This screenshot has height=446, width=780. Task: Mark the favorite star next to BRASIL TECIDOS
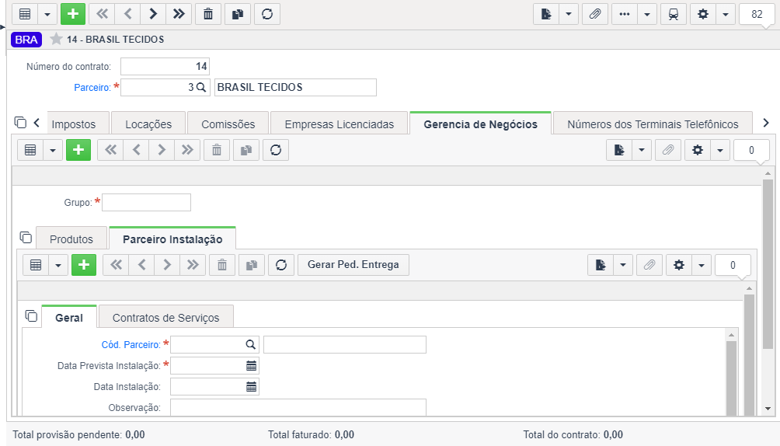coord(56,39)
